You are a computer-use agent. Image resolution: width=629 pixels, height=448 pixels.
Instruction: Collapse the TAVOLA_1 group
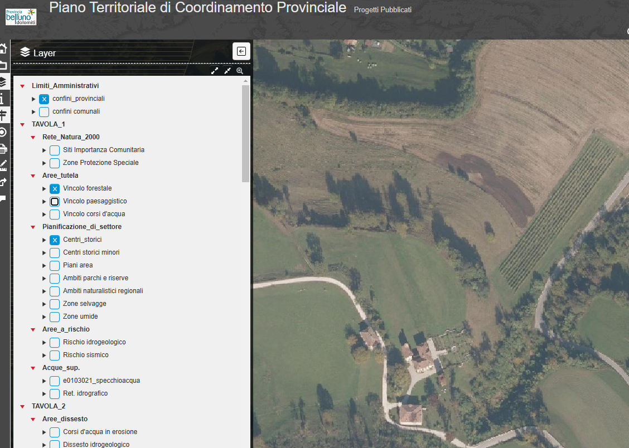22,125
